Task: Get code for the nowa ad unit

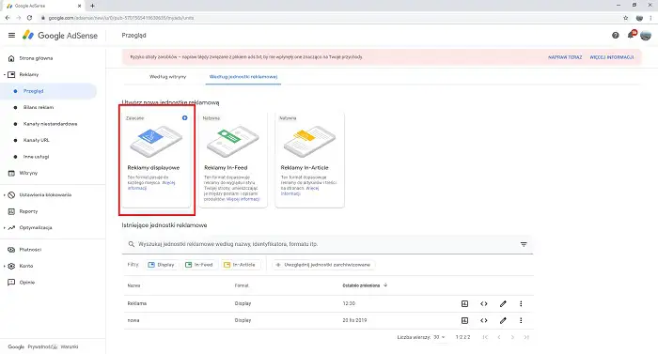Action: [484, 320]
